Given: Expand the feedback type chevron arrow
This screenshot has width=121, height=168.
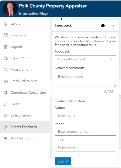Looking at the screenshot, I should click(111, 59).
